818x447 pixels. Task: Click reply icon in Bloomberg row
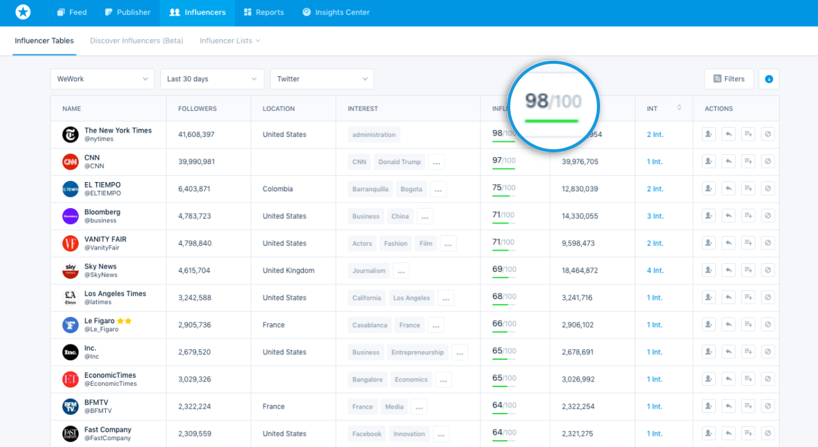tap(729, 216)
